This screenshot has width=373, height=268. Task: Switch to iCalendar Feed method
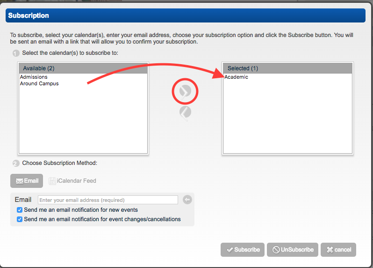coord(73,181)
